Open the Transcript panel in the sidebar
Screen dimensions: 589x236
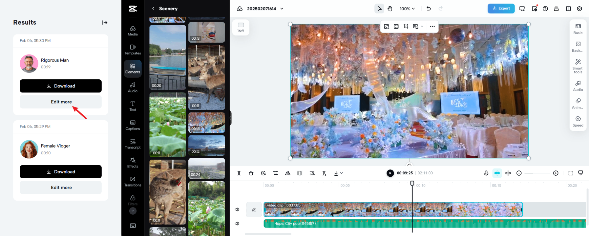tap(133, 144)
